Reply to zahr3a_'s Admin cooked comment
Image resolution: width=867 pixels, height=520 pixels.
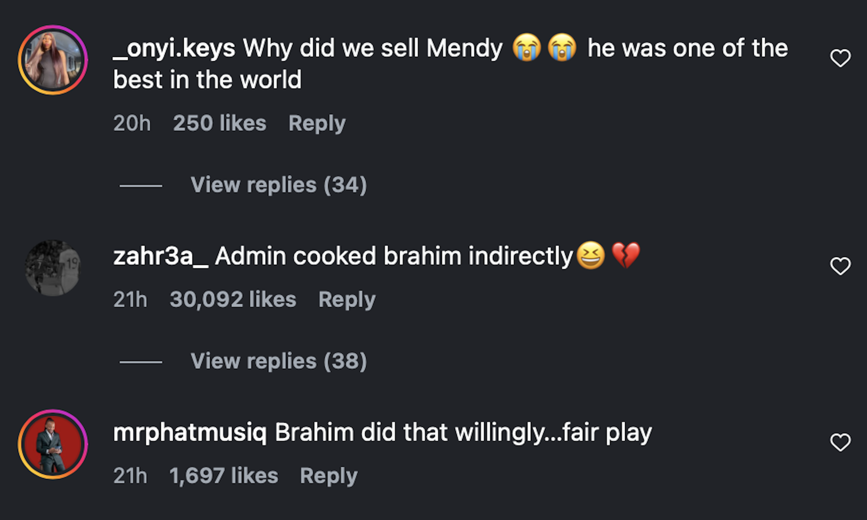point(347,300)
